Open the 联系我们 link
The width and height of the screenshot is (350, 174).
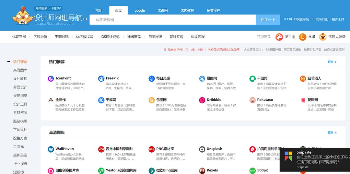click(320, 19)
